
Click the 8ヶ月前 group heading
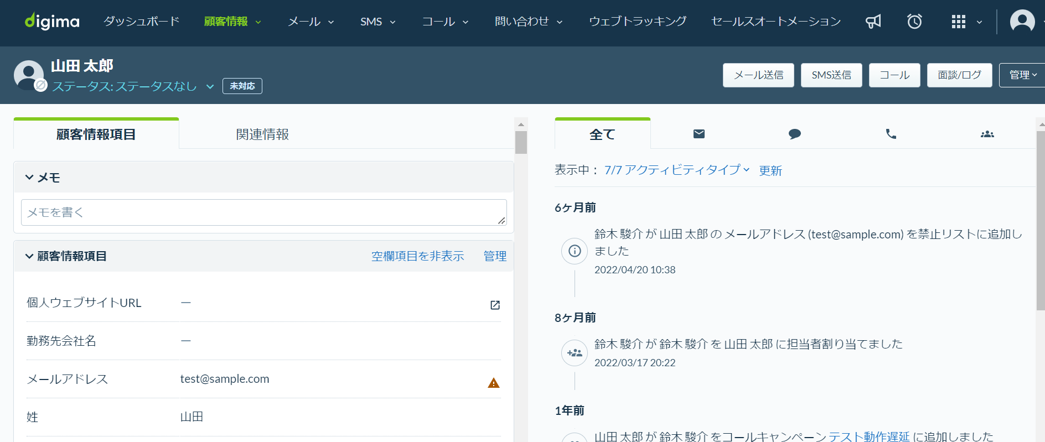click(575, 318)
